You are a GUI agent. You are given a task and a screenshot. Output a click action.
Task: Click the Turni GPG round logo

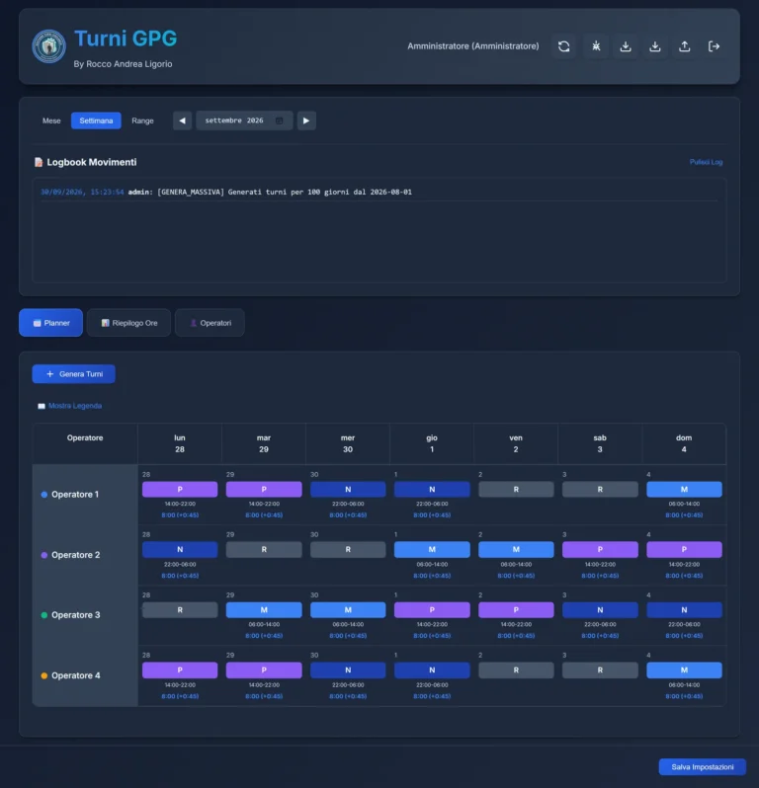48,46
